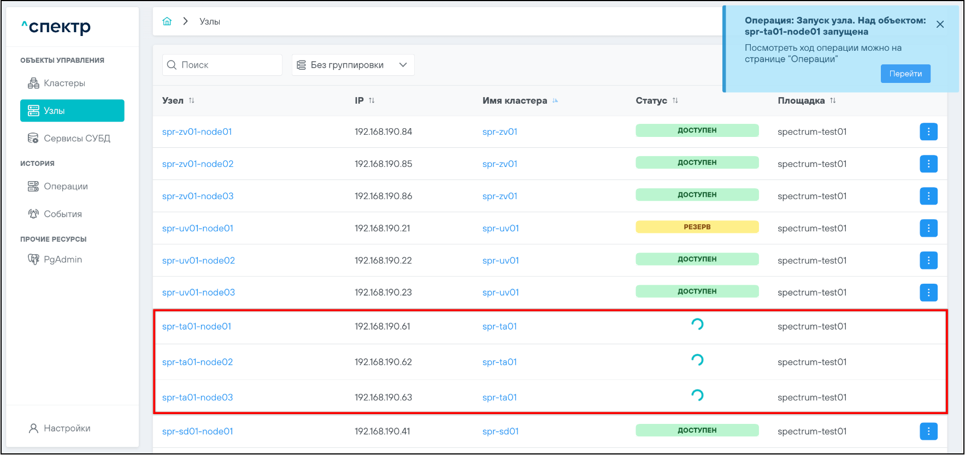
Task: Sort nodes by Площадка column
Action: 833,100
